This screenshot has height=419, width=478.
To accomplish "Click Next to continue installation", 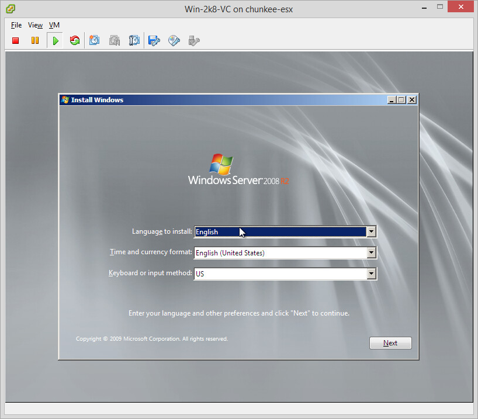I will (x=390, y=343).
